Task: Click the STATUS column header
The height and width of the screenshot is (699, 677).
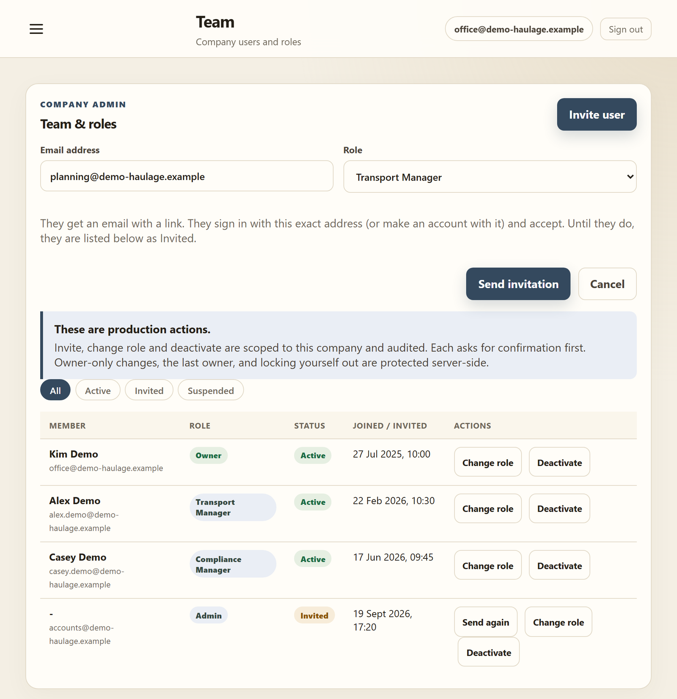Action: pyautogui.click(x=310, y=426)
